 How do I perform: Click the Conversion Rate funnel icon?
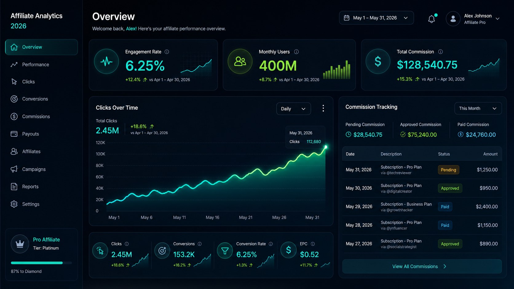click(225, 251)
